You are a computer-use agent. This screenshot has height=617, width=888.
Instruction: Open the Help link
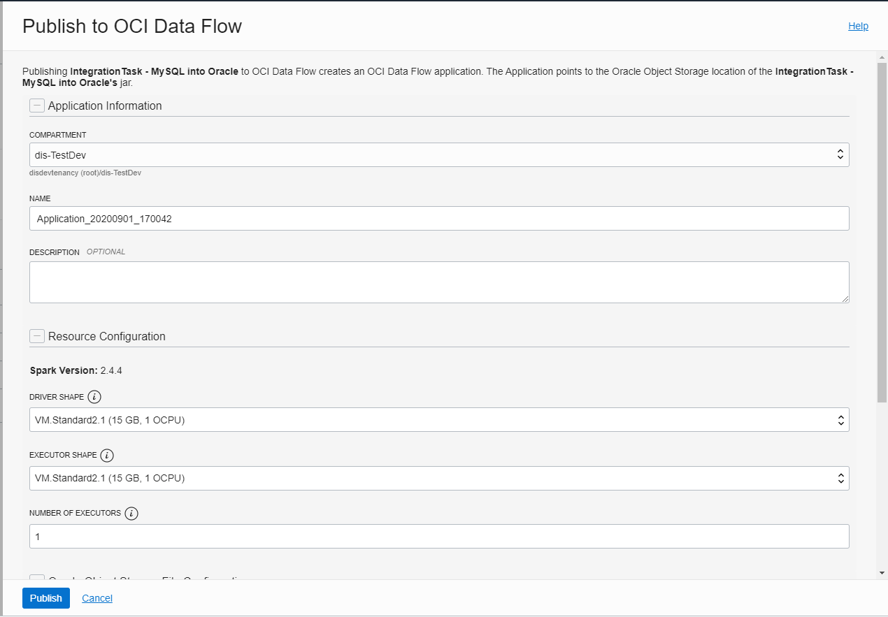click(858, 26)
